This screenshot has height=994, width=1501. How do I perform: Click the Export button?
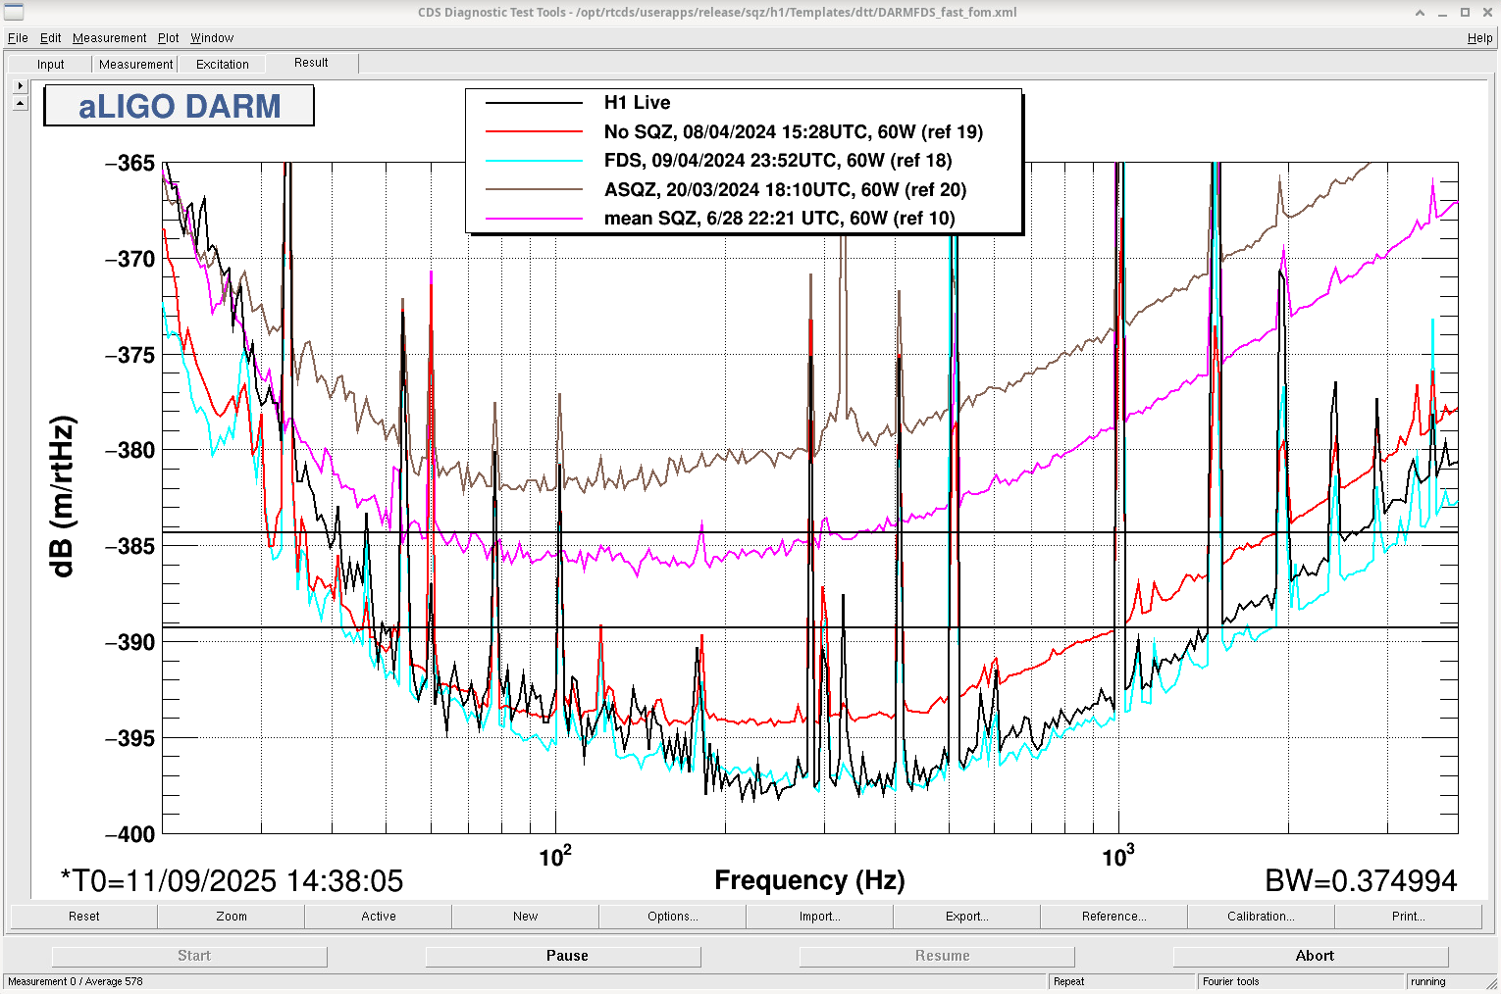pyautogui.click(x=966, y=917)
